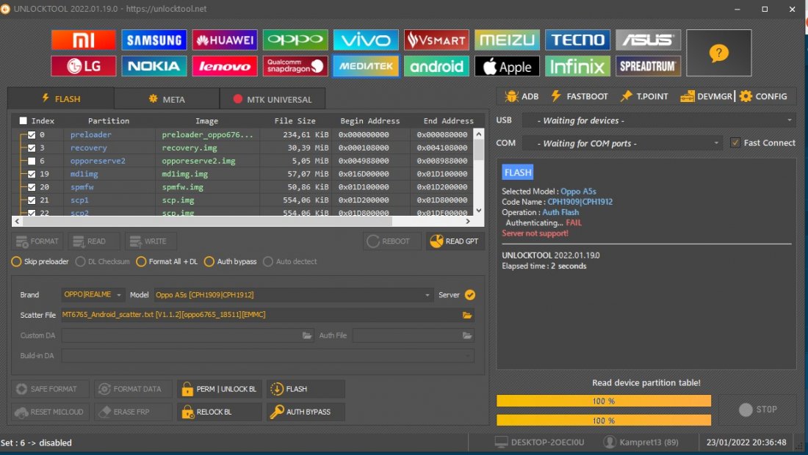This screenshot has width=808, height=455.
Task: Open the generic Android section
Action: pos(436,66)
